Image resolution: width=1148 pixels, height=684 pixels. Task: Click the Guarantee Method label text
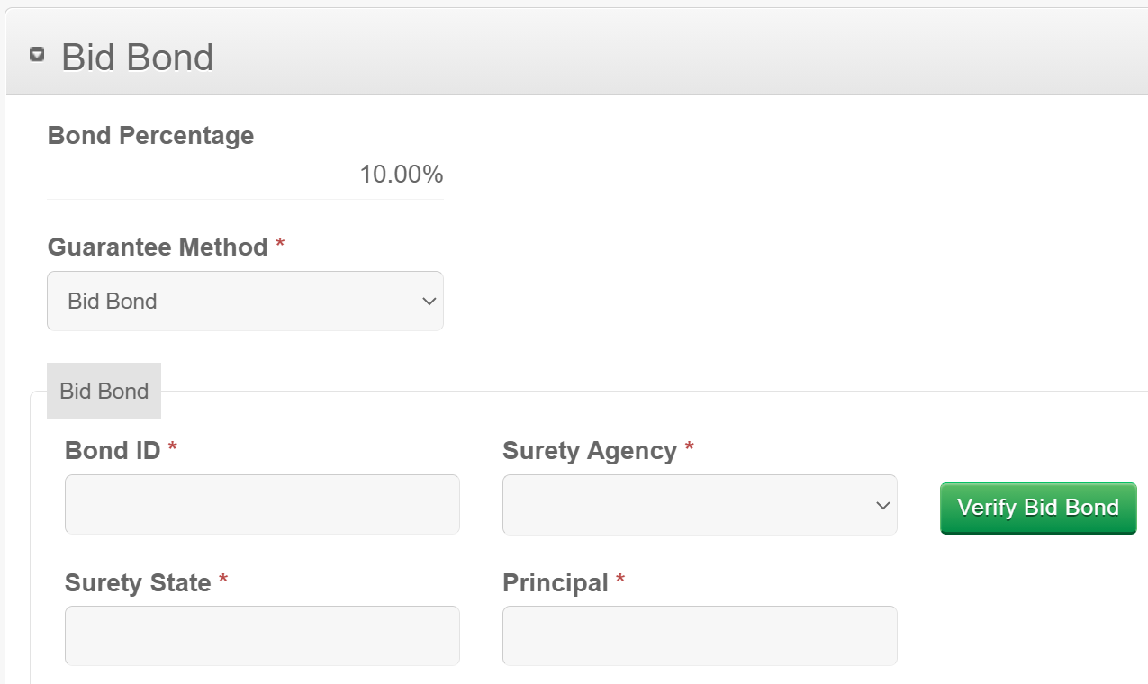(x=158, y=247)
